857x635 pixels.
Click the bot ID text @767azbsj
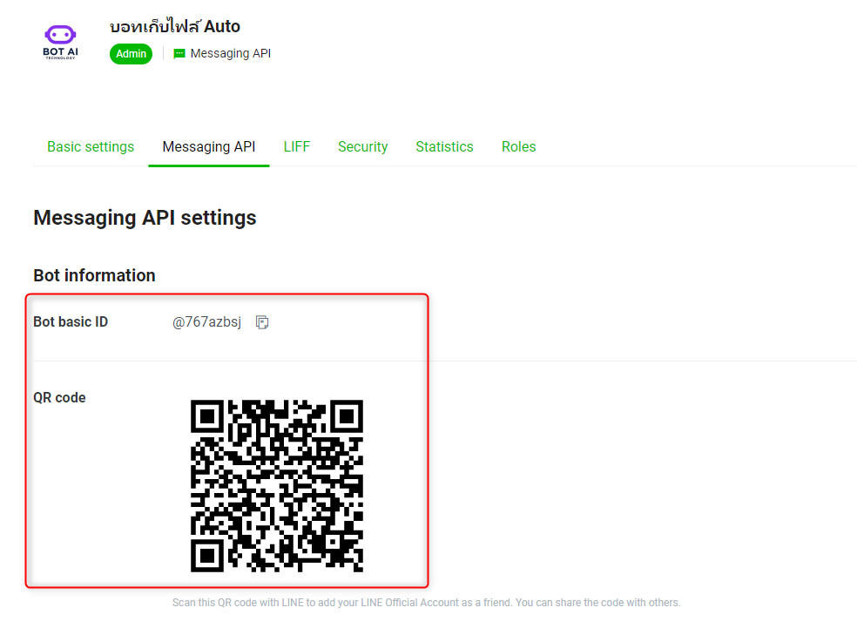tap(206, 322)
